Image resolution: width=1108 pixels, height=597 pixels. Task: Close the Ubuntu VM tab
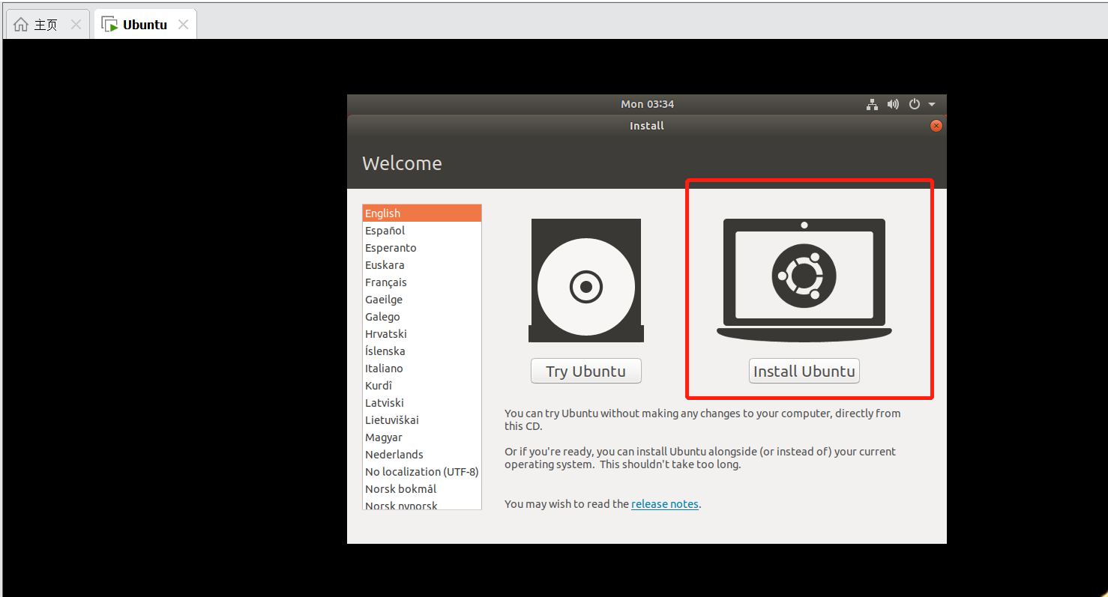point(183,25)
